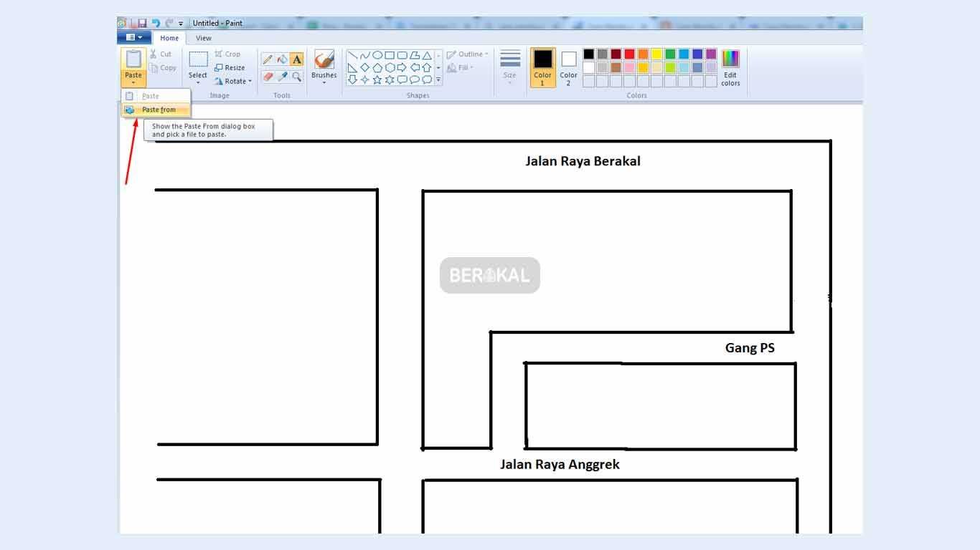Activate Color 2 background selector
980x550 pixels.
click(x=568, y=67)
